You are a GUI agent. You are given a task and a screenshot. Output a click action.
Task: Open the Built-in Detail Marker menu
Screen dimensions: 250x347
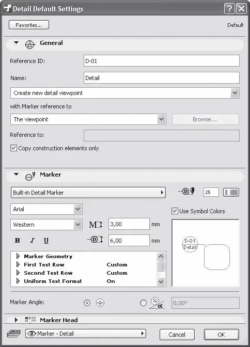88,193
